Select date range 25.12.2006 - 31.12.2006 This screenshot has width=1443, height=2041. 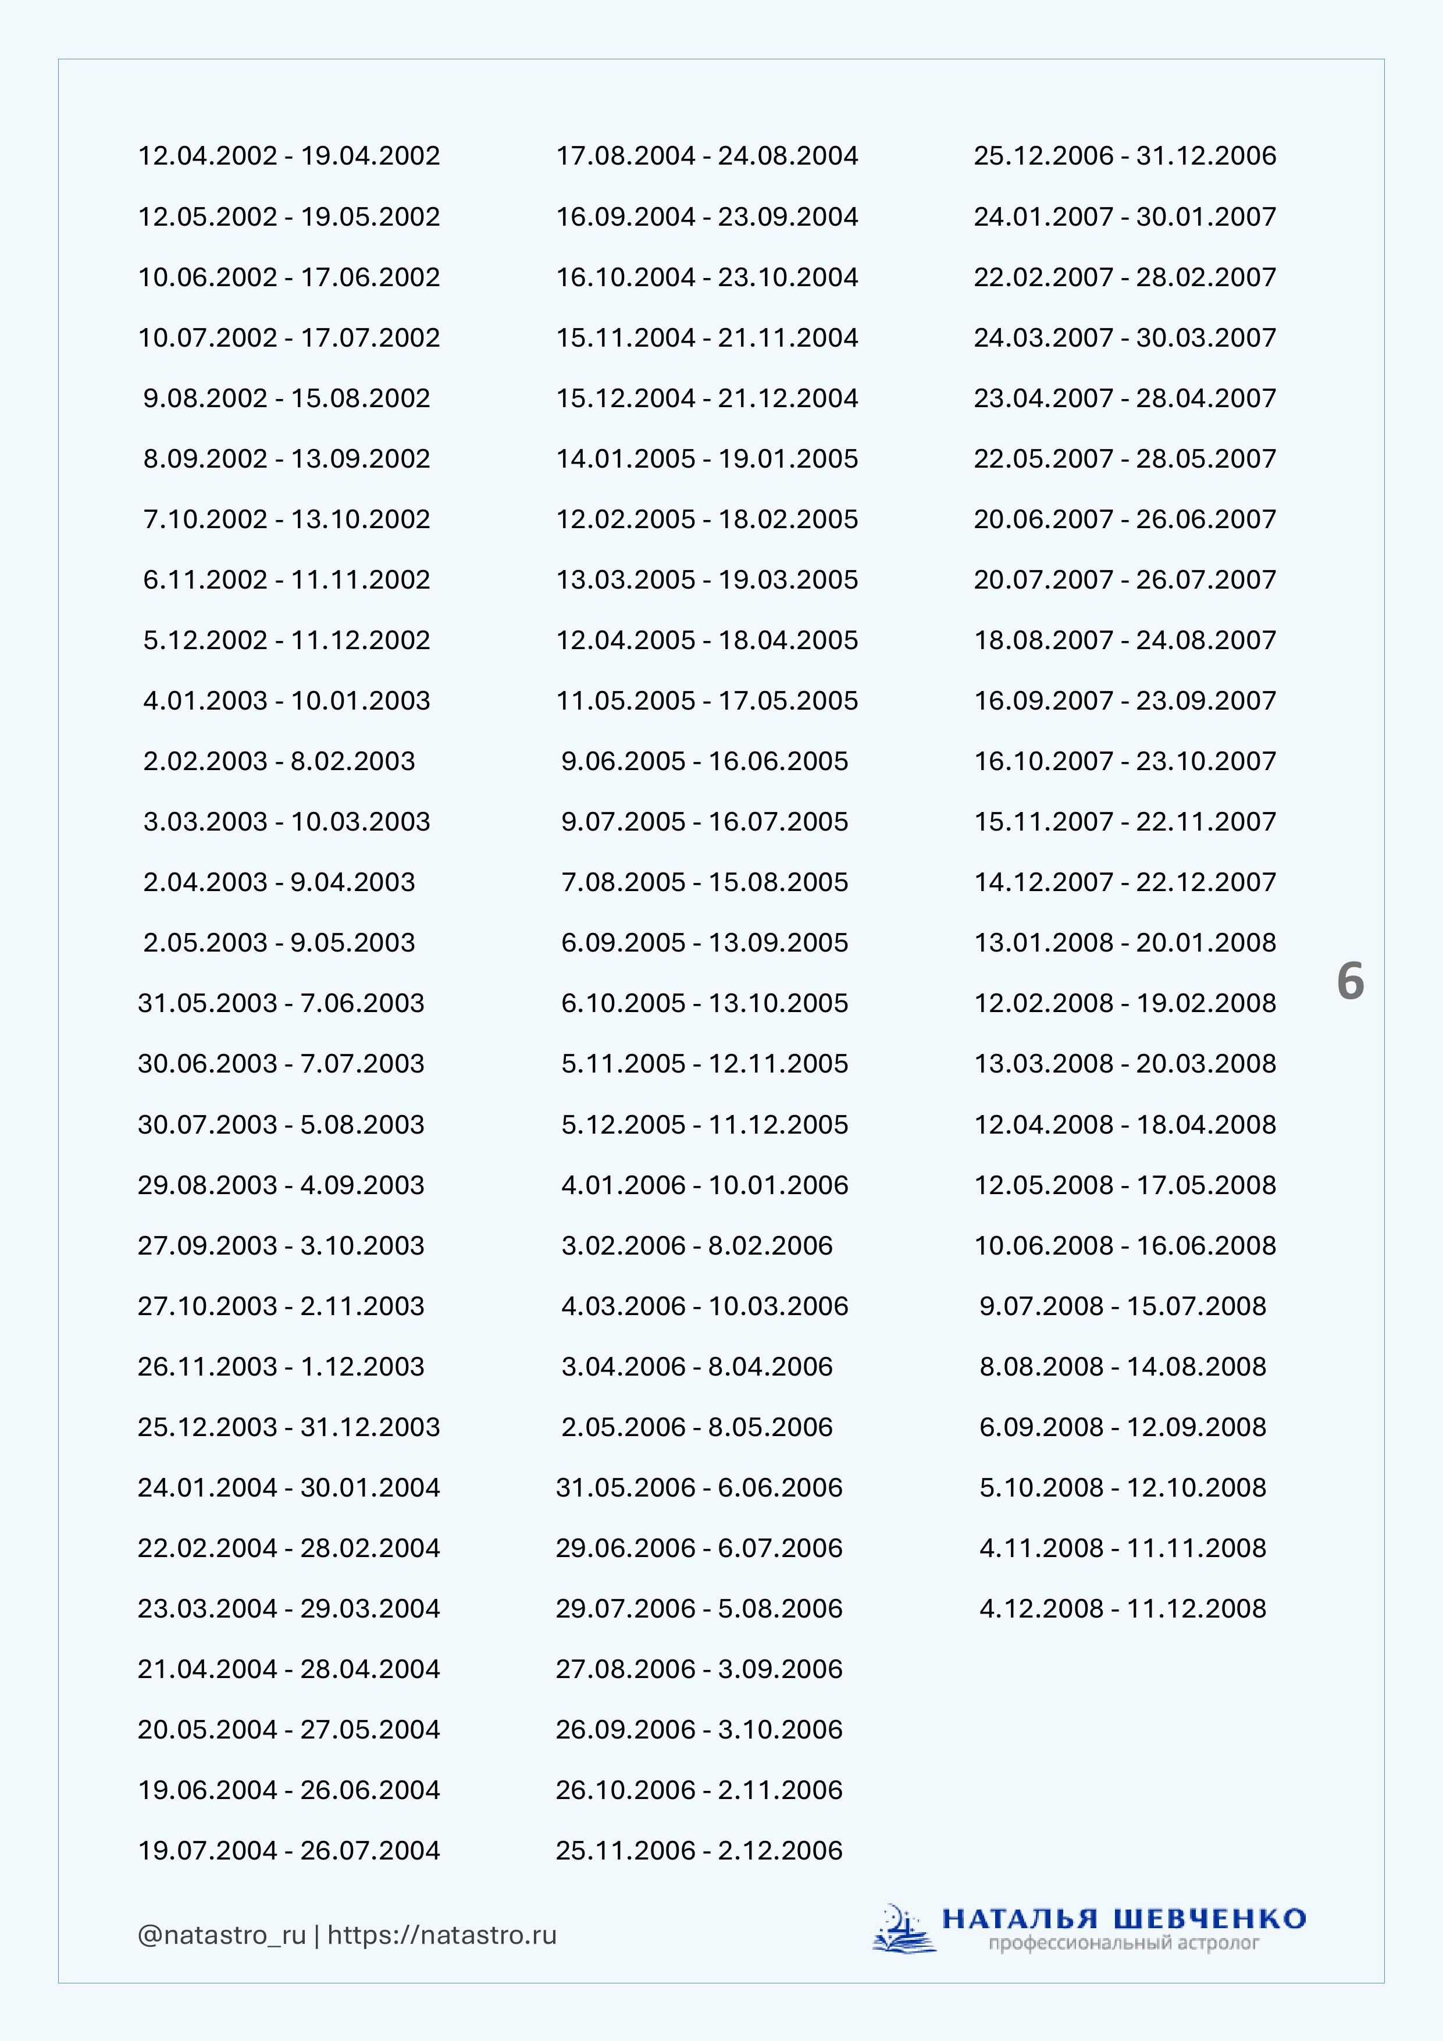1125,155
